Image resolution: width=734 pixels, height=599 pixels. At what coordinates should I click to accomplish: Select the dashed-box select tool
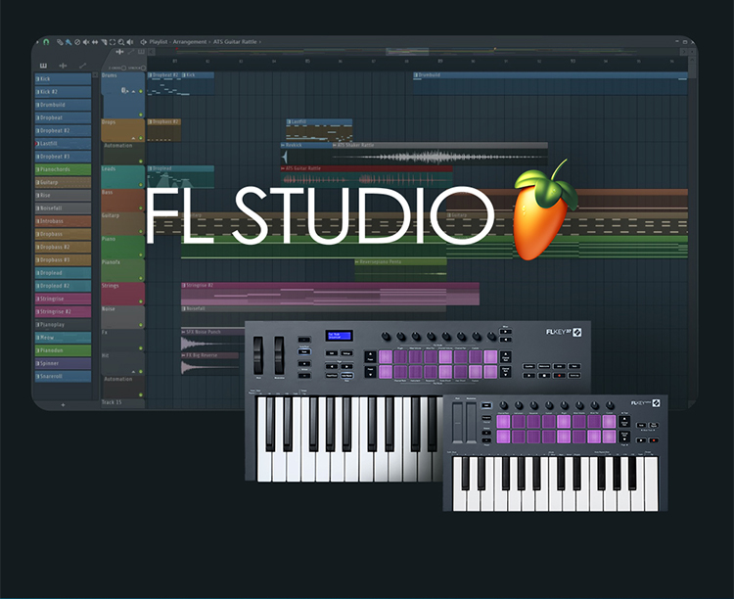tap(113, 42)
